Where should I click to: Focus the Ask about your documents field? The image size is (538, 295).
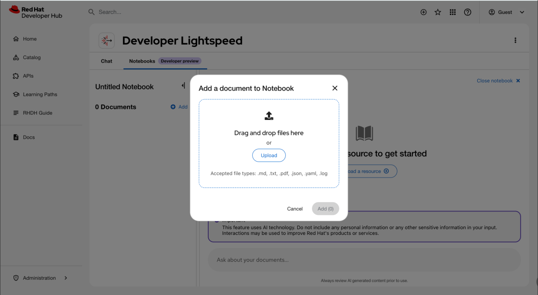click(x=364, y=260)
